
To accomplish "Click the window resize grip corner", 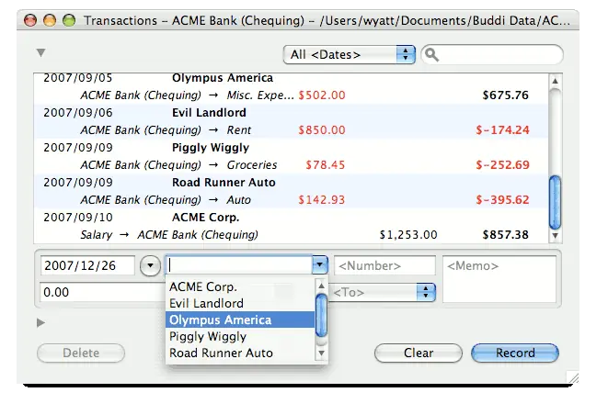I will click(x=573, y=377).
